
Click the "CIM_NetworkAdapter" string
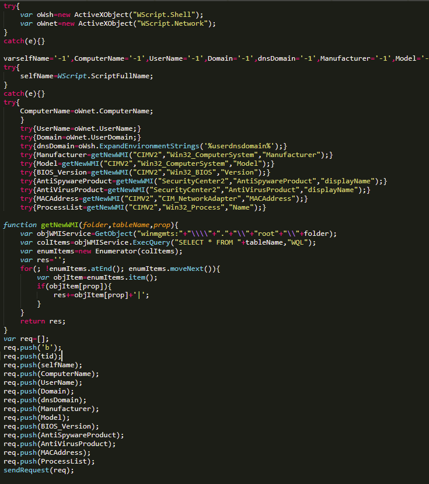click(x=201, y=199)
